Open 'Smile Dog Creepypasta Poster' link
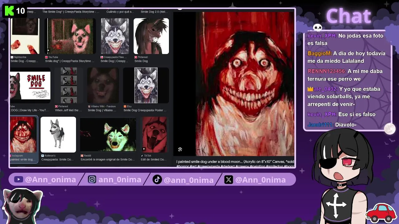The width and height of the screenshot is (399, 224). point(145,110)
